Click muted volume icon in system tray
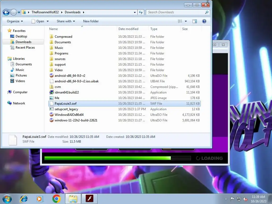The height and width of the screenshot is (204, 272). coord(245,199)
